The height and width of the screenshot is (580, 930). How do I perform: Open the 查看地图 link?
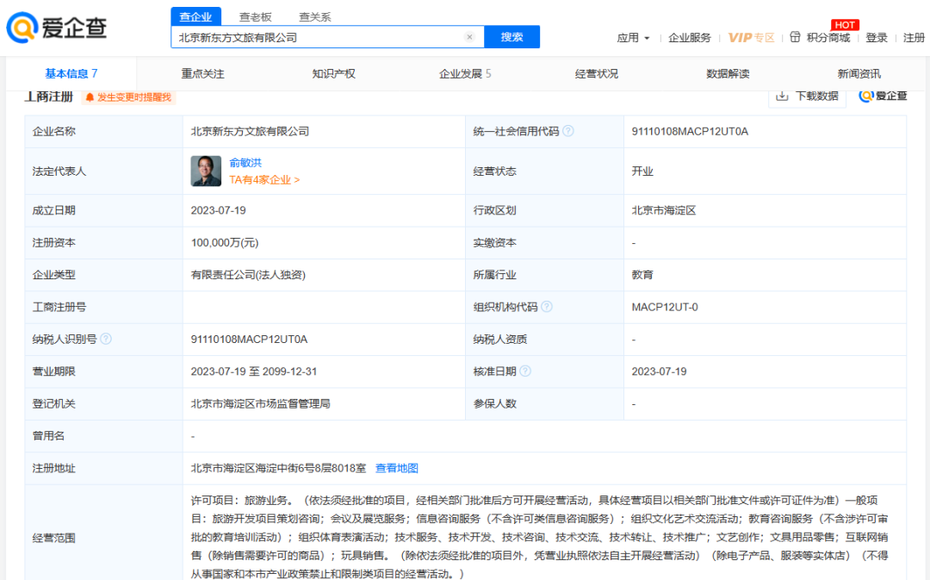[x=397, y=468]
